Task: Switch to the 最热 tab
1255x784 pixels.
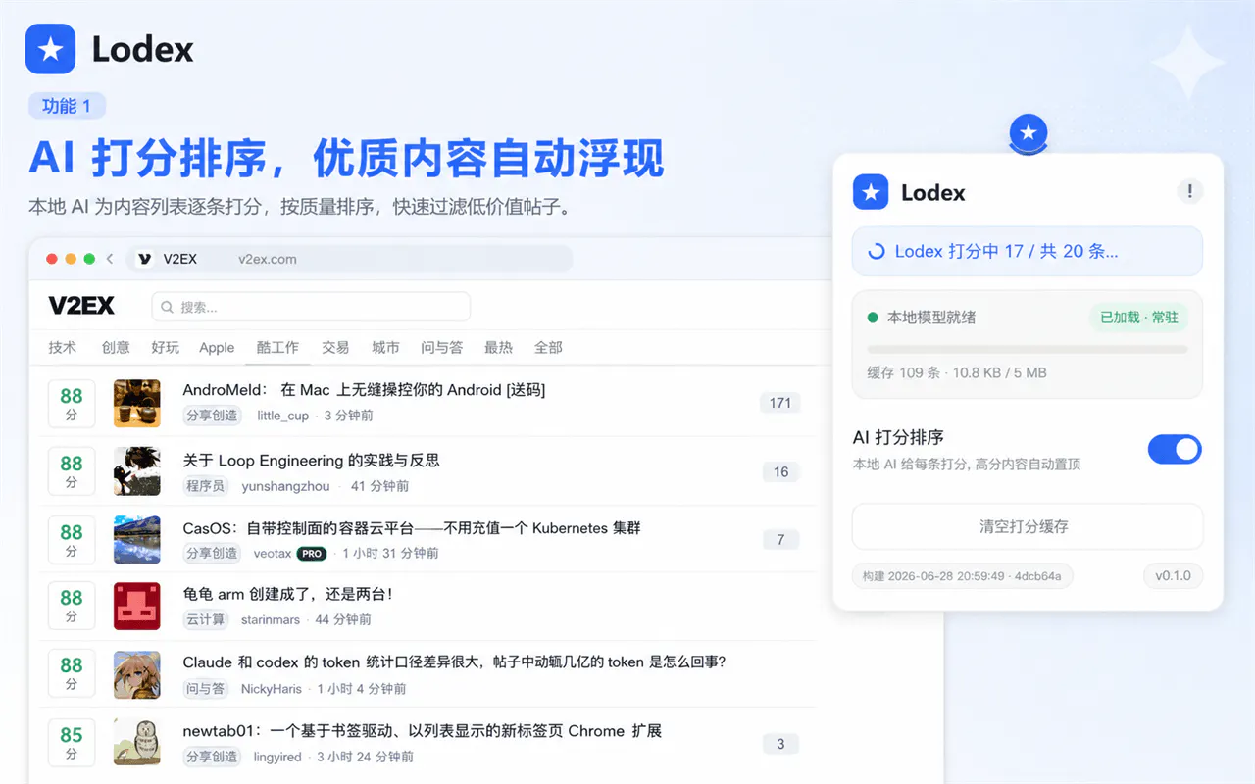Action: (x=498, y=347)
